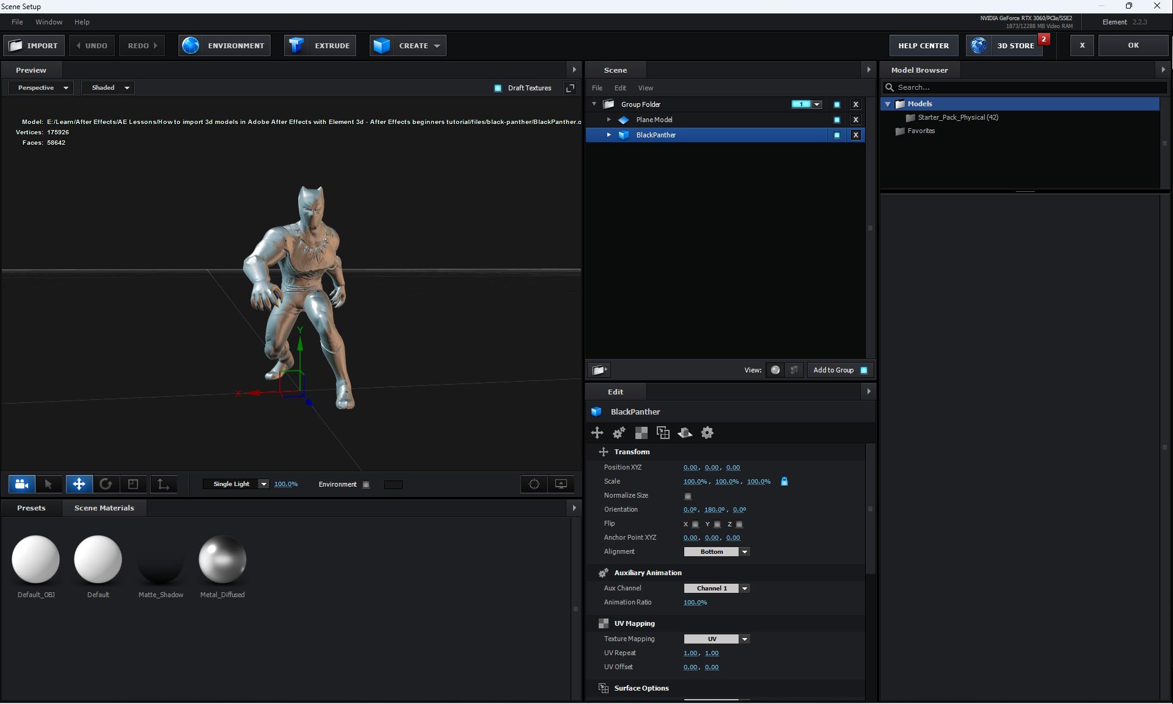
Task: Select the scale tool in preview toolbar
Action: (133, 484)
